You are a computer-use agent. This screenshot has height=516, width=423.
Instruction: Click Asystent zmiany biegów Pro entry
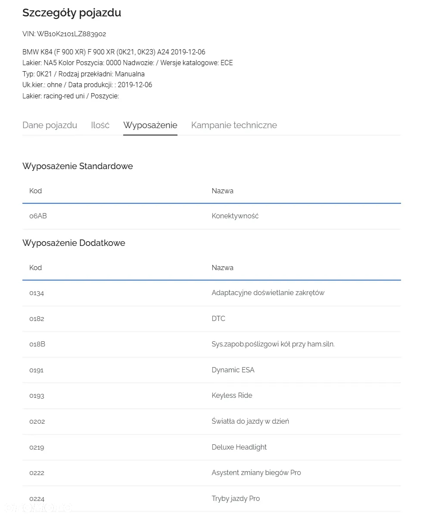(x=256, y=473)
